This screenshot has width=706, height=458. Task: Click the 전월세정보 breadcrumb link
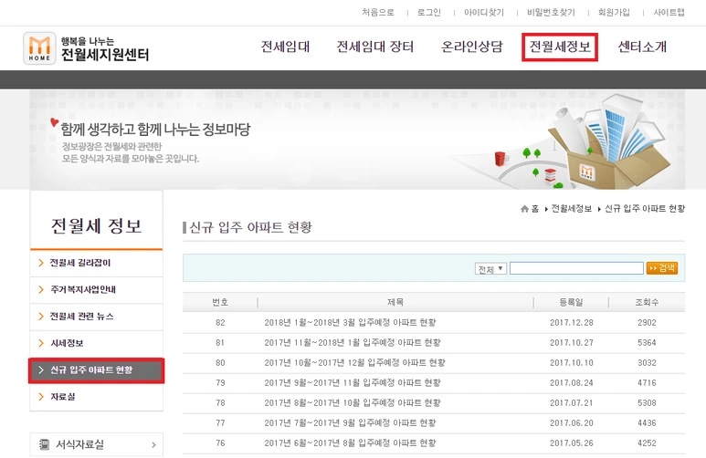coord(572,208)
